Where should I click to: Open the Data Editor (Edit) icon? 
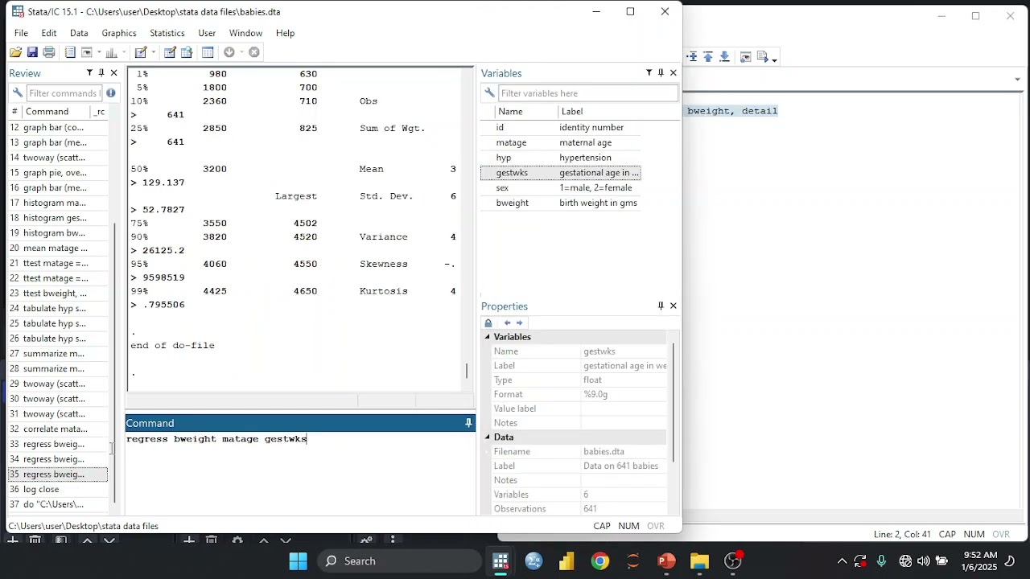click(x=170, y=52)
